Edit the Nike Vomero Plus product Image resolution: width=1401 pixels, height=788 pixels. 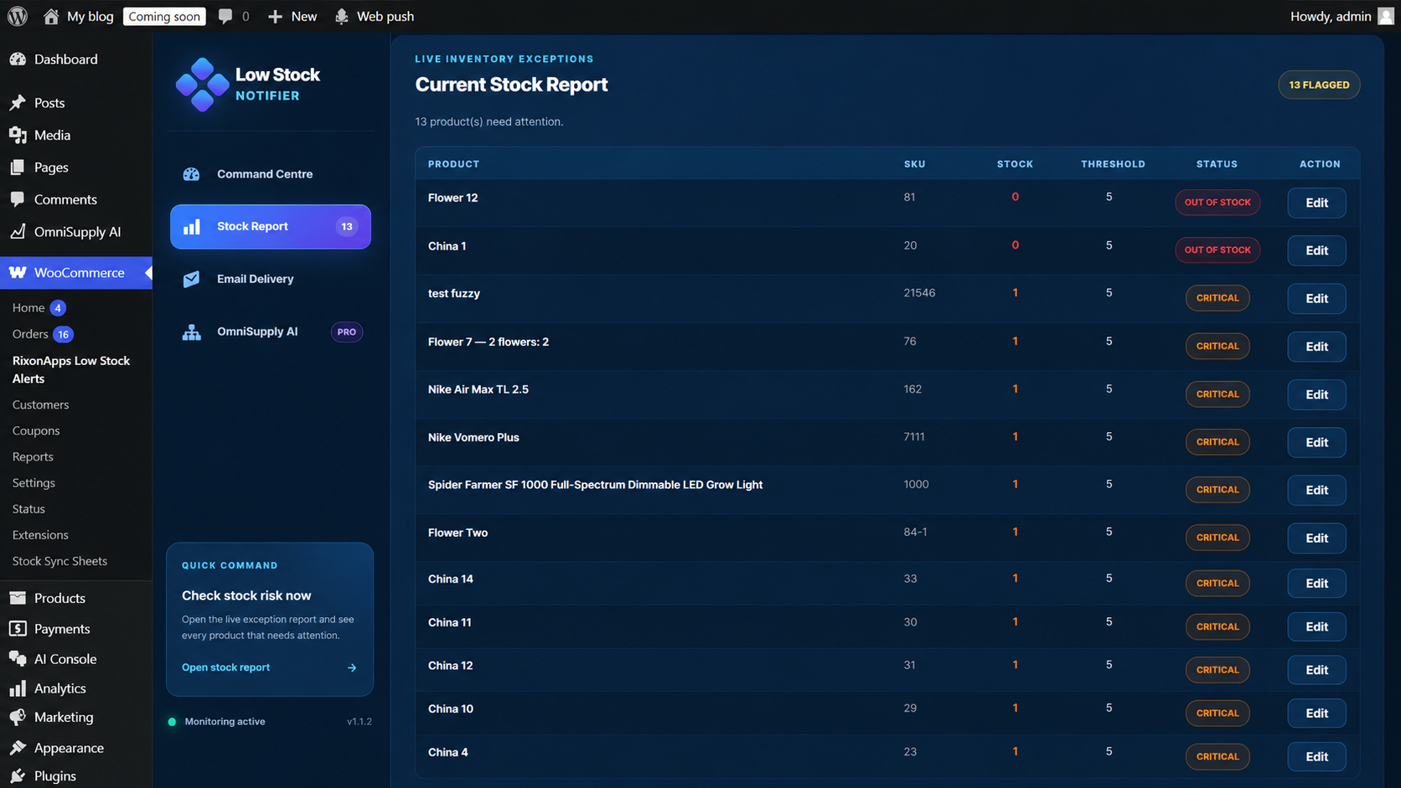tap(1316, 442)
